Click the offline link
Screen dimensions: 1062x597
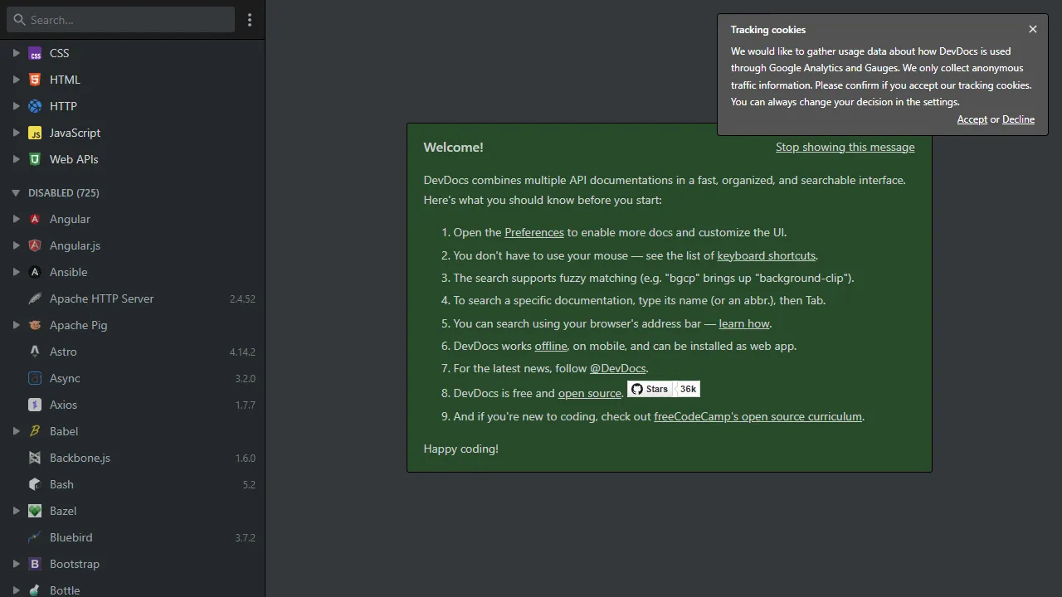(551, 346)
